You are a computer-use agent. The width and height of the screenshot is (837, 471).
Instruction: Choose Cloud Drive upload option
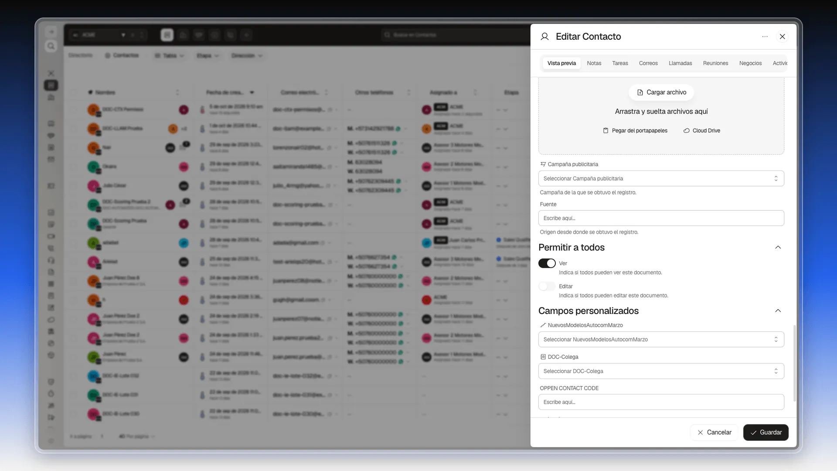[701, 130]
